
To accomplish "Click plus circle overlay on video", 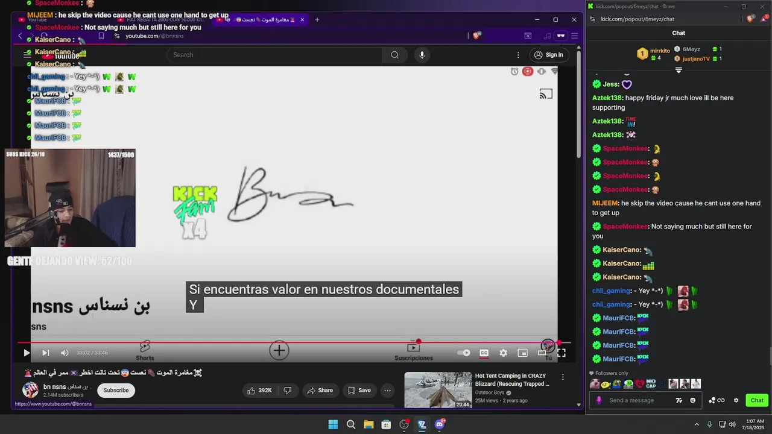I will (279, 350).
